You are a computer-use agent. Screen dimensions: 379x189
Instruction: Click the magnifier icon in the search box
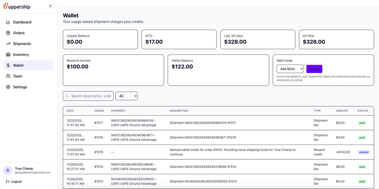[x=67, y=96]
